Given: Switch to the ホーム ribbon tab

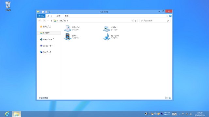Looking at the screenshot, I should tap(50, 16).
